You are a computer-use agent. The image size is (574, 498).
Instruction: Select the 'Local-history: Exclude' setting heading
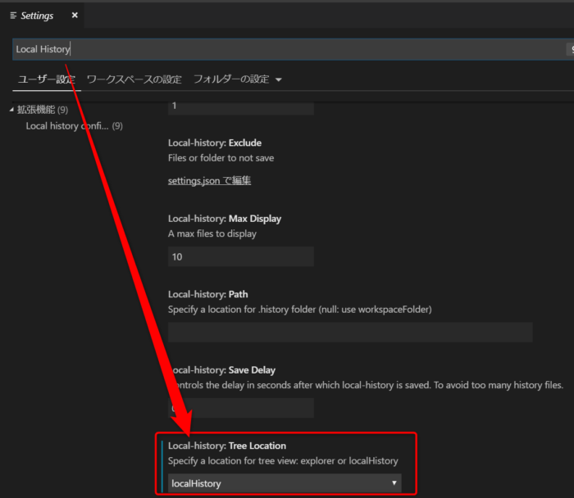coord(215,143)
